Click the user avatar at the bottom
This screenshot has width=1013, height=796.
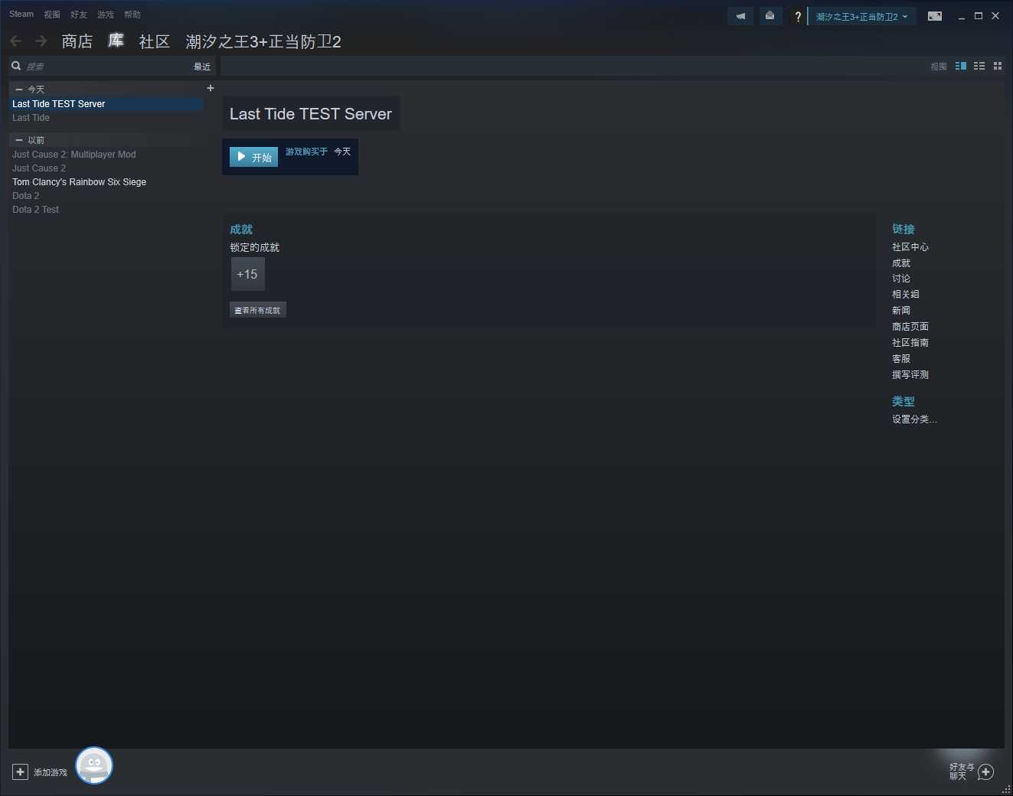94,765
